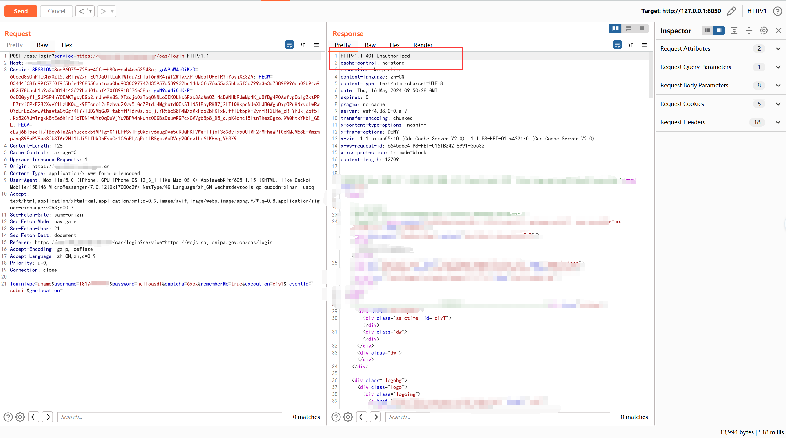Expand all Inspector sections icon
Image resolution: width=786 pixels, height=438 pixels.
click(734, 30)
